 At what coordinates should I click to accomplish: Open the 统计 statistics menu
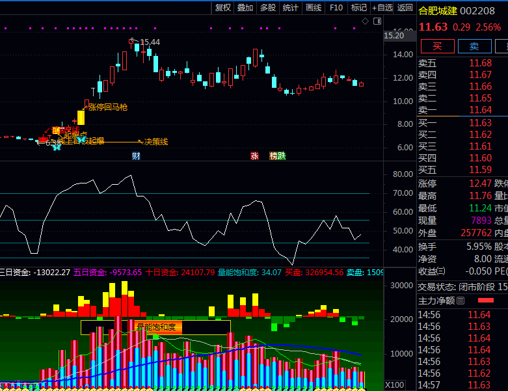(291, 8)
